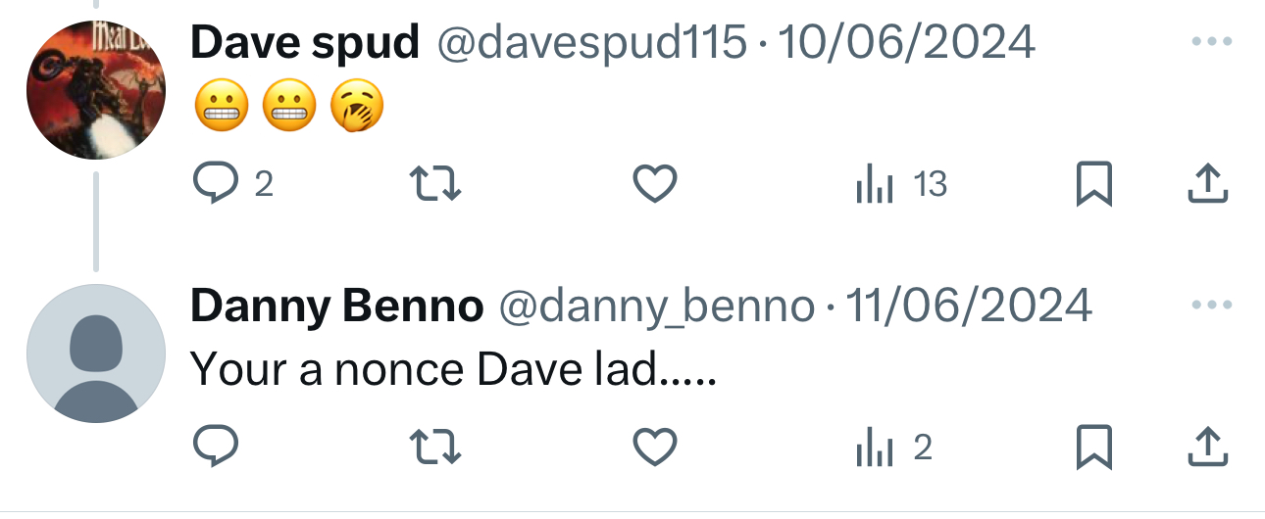This screenshot has width=1265, height=519.
Task: View analytics on Danny Benno's reply
Action: click(874, 448)
